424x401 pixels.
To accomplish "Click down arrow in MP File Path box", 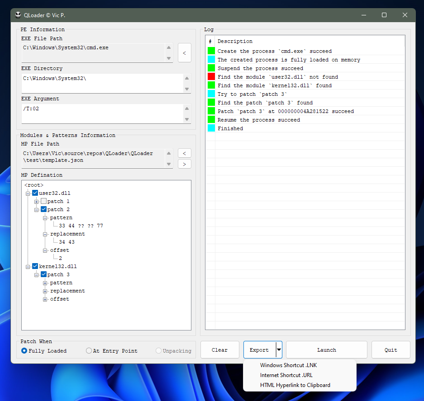I will point(169,164).
